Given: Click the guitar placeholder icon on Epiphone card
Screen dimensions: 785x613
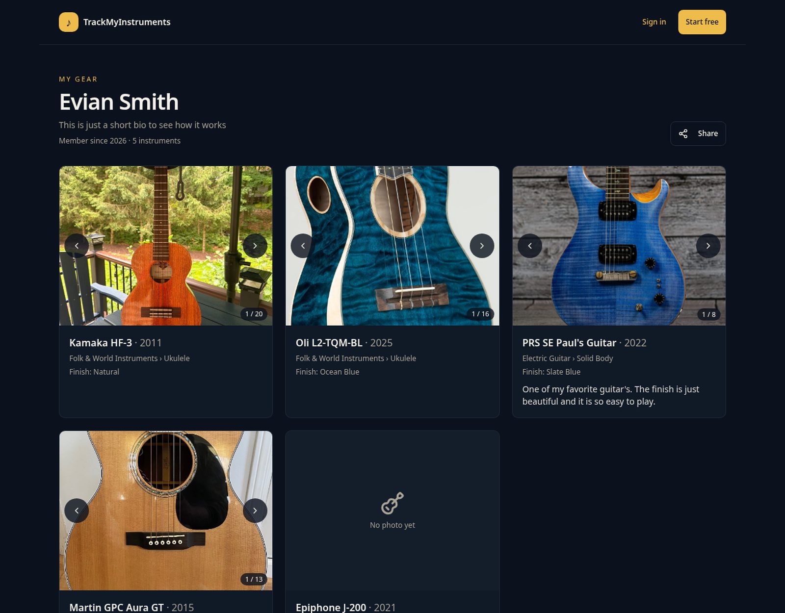Looking at the screenshot, I should click(392, 503).
